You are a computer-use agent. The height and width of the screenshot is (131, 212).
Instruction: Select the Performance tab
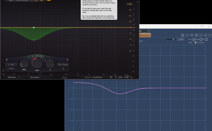(145, 35)
